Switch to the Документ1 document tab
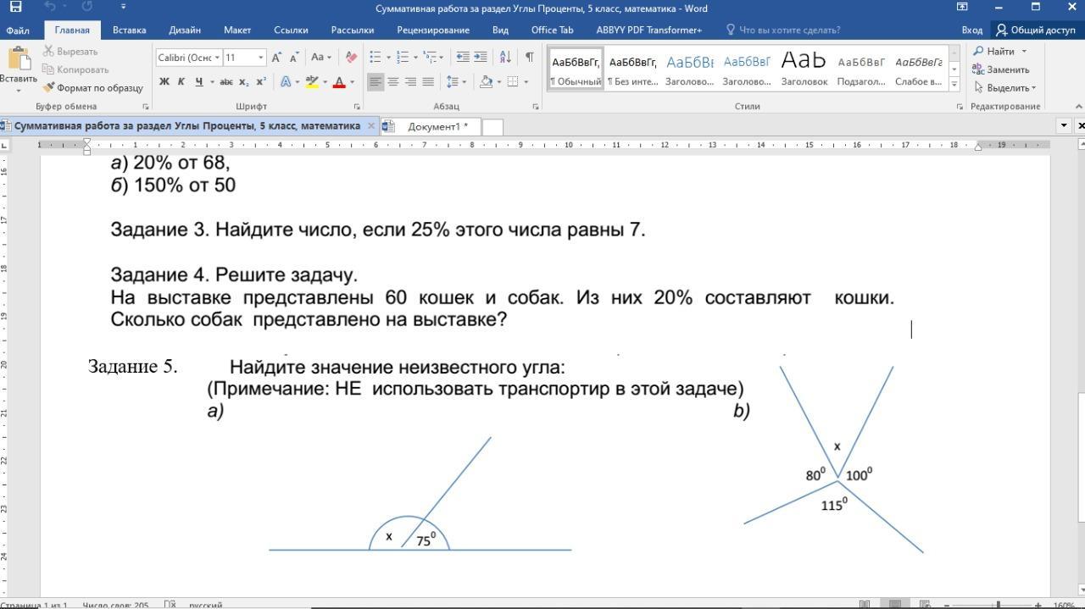The height and width of the screenshot is (609, 1085). click(x=436, y=126)
